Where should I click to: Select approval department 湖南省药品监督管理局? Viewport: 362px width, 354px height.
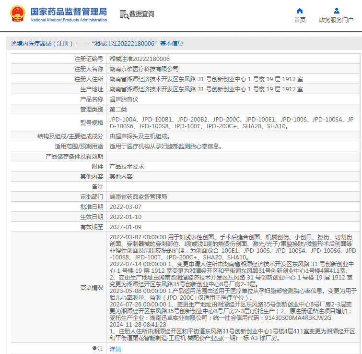click(138, 197)
